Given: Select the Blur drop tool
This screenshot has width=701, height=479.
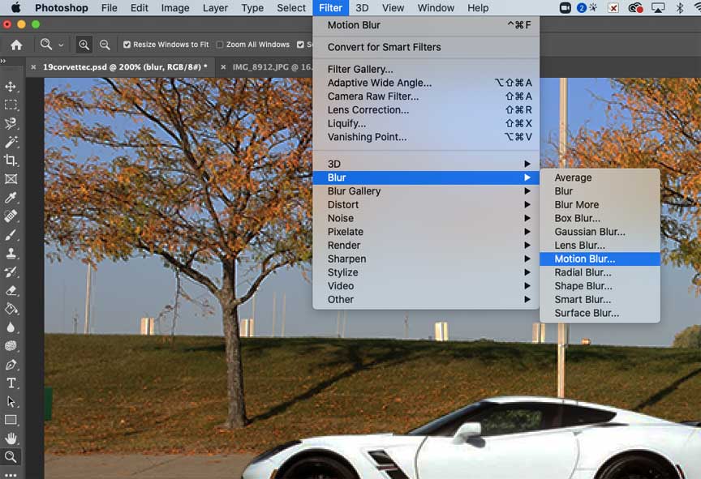Looking at the screenshot, I should tap(11, 327).
